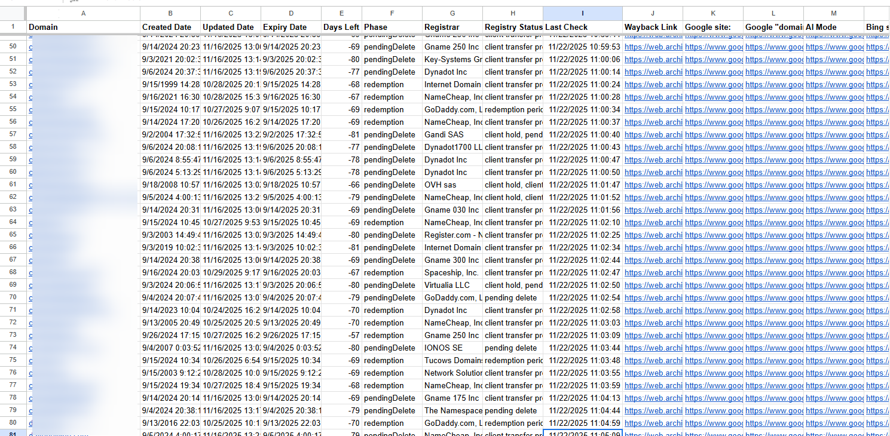The image size is (890, 436).
Task: Click the 'Gandi SAS' registrar cell
Action: [x=452, y=134]
